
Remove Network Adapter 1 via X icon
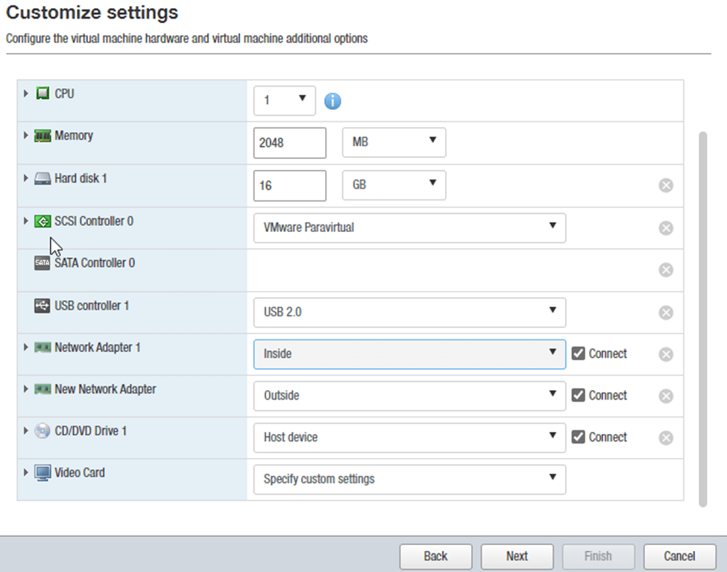tap(666, 354)
